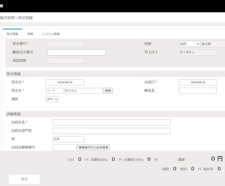The width and height of the screenshot is (225, 186).
Task: Click the 個数 label
Action: [x=166, y=169]
